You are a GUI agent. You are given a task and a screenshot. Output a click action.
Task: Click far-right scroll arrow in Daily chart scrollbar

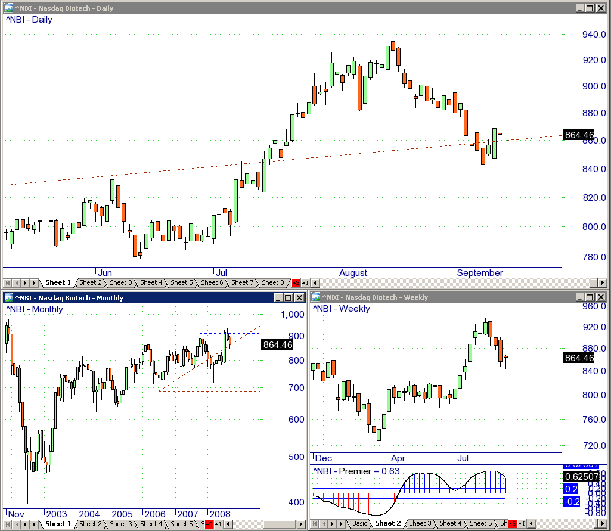point(603,283)
